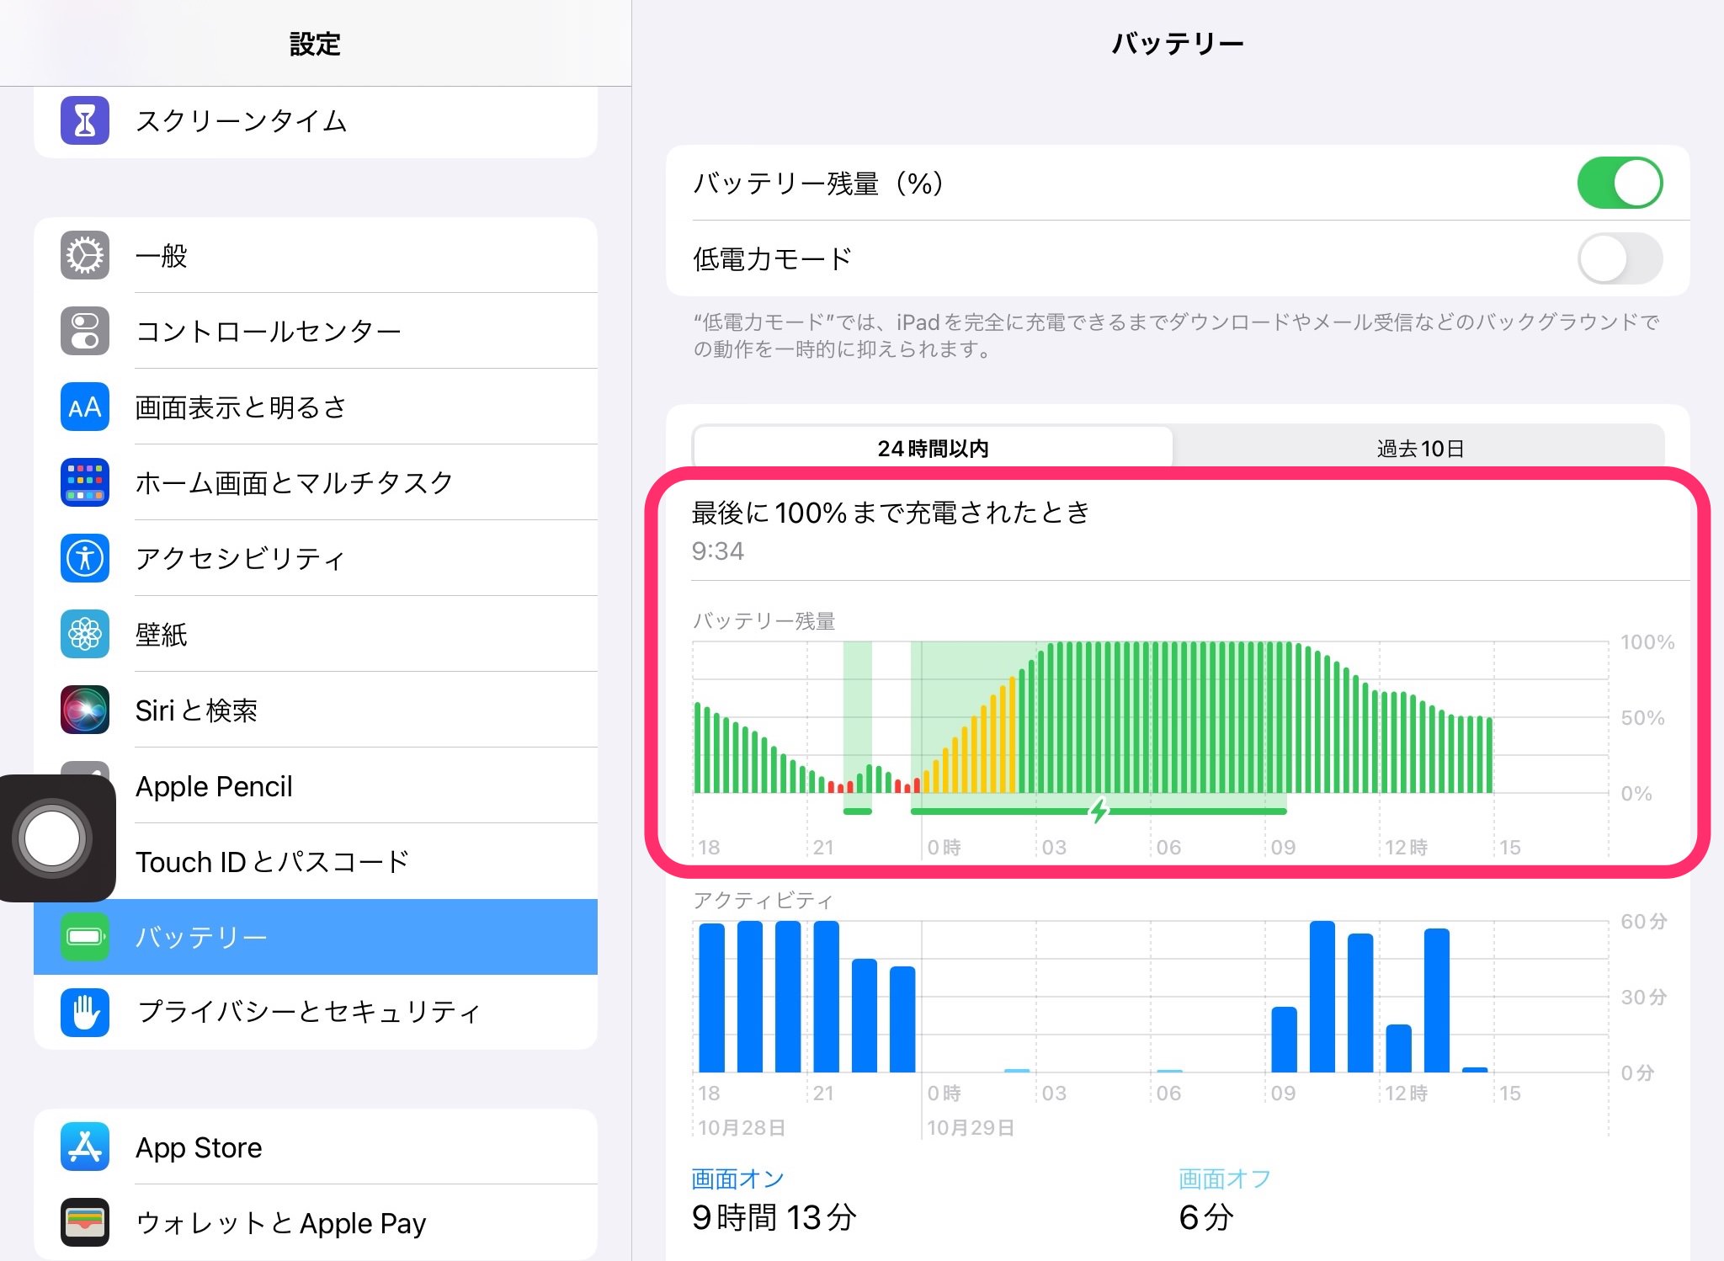Tap the charging bolt marker on battery graph
1724x1261 pixels.
pos(1099,811)
